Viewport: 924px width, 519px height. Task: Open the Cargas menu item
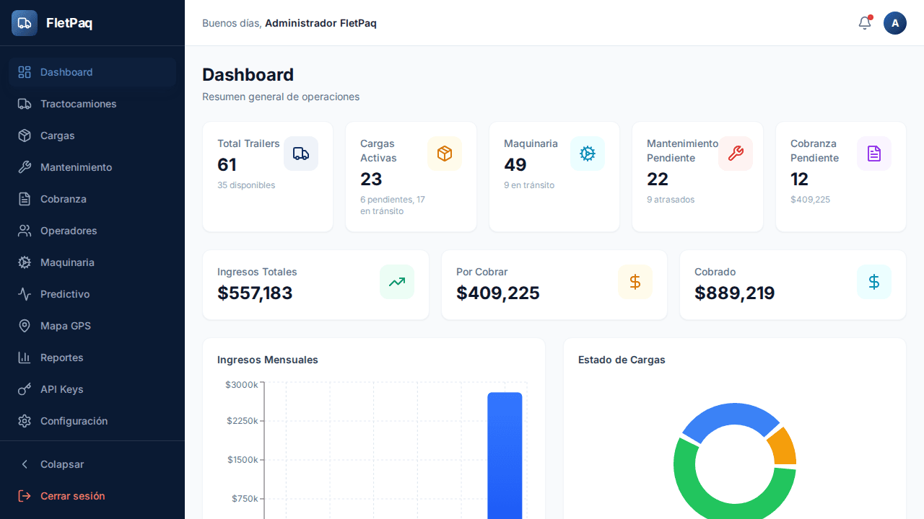(x=92, y=136)
